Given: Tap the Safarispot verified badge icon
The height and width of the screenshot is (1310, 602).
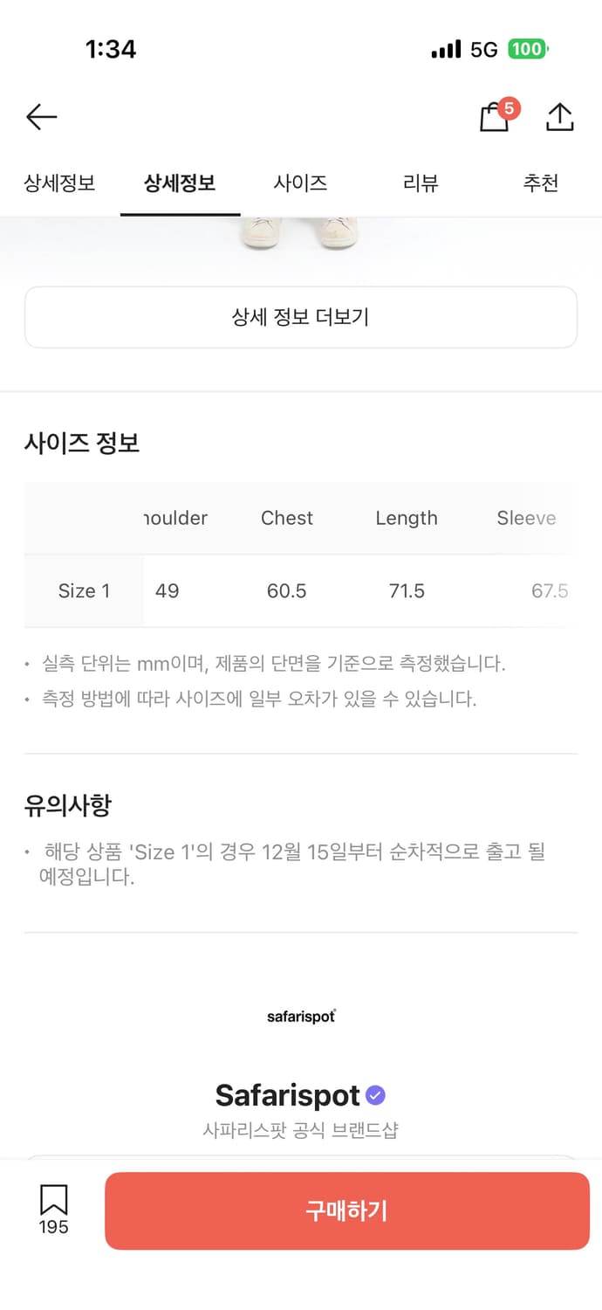Looking at the screenshot, I should pos(375,1094).
